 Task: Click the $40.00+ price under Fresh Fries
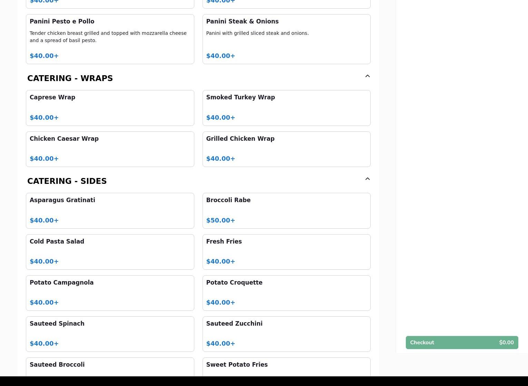pyautogui.click(x=221, y=261)
